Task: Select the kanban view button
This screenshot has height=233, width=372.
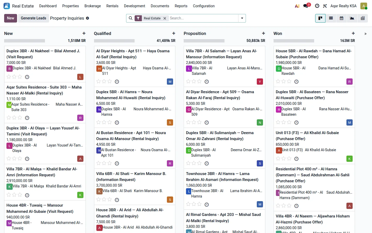Action: pos(320,18)
